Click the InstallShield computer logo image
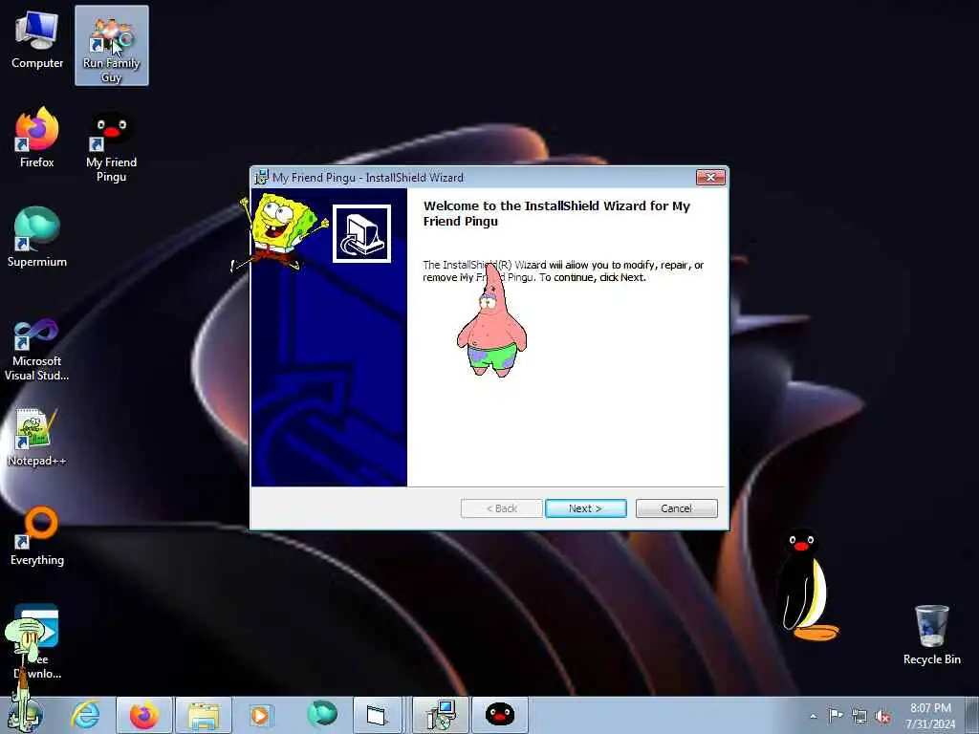This screenshot has width=979, height=734. click(361, 233)
